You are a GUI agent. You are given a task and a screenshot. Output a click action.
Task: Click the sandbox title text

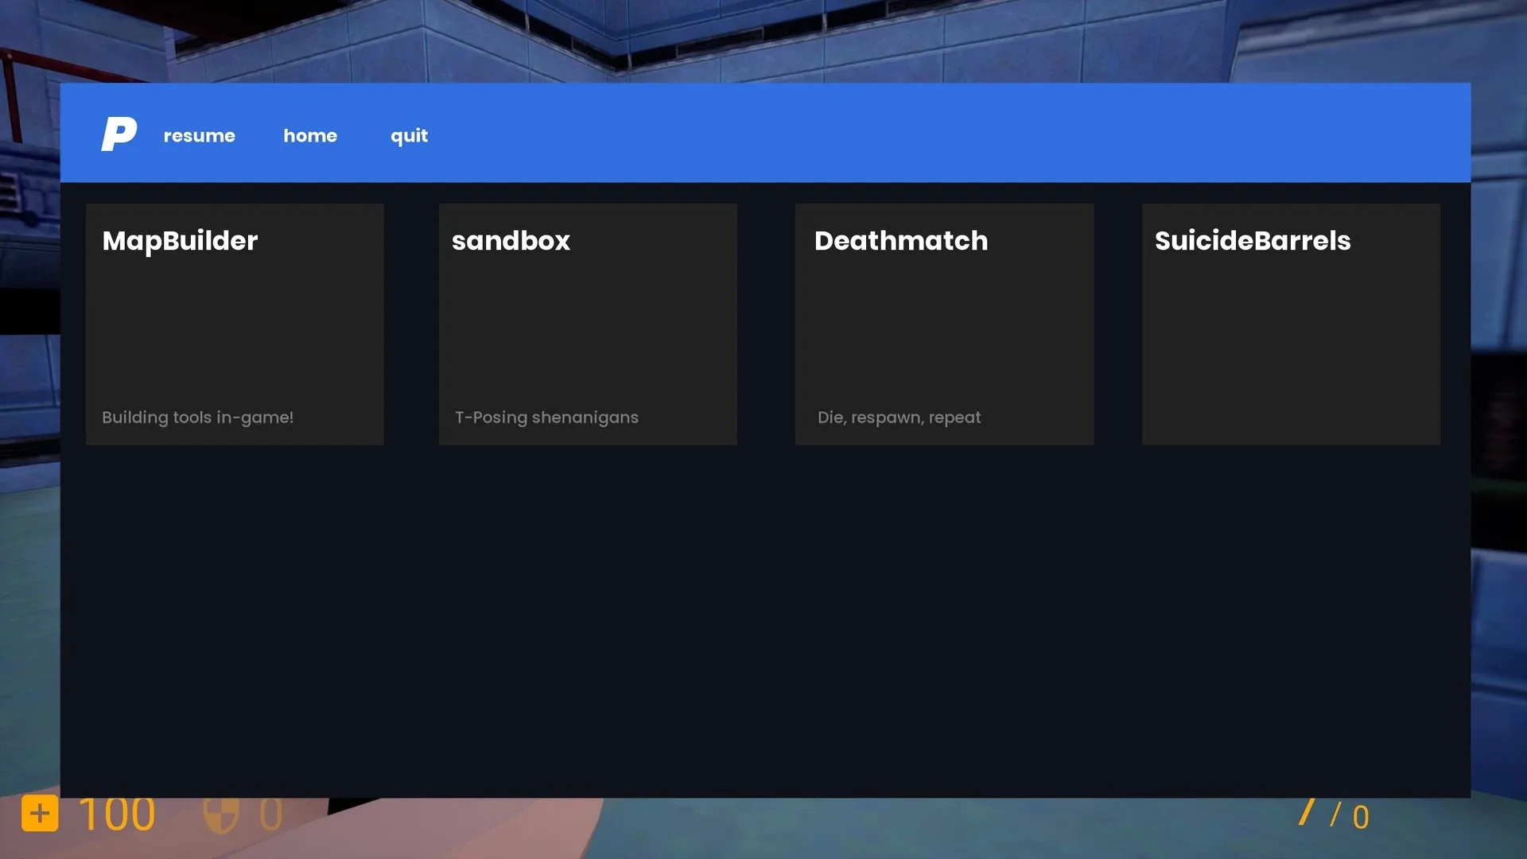click(511, 241)
